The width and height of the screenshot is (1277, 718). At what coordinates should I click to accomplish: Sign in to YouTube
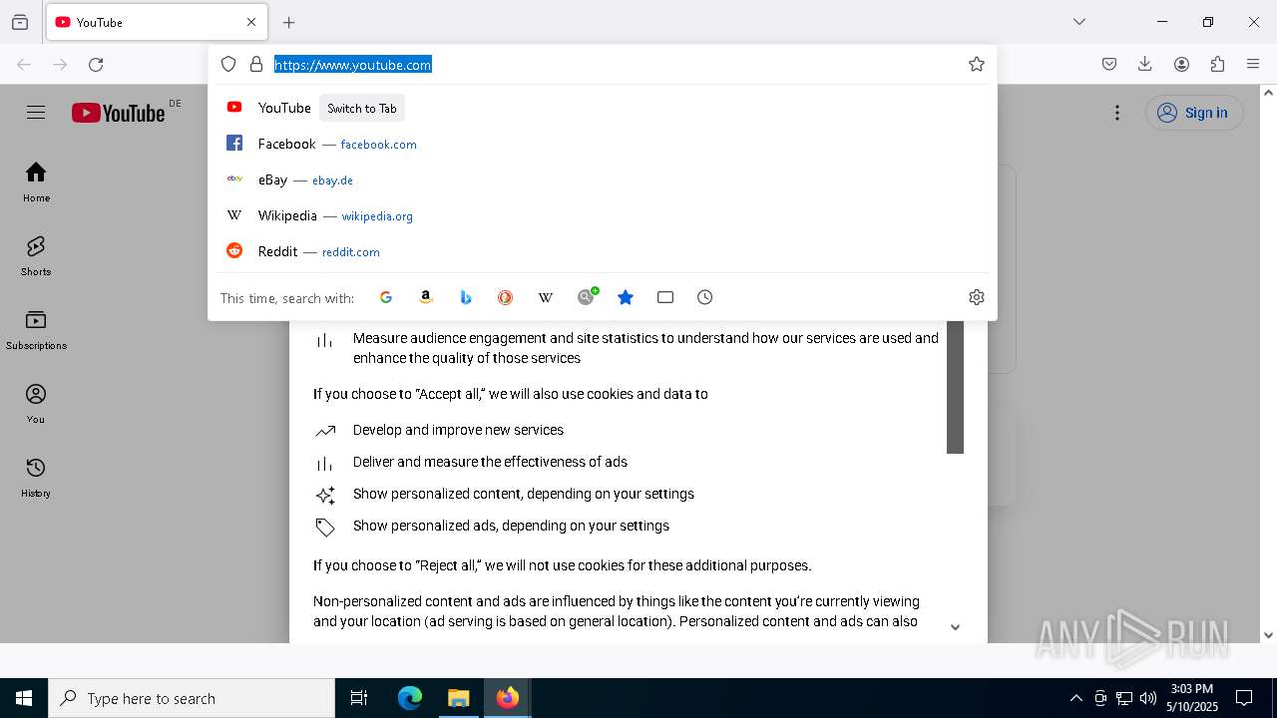pos(1194,113)
